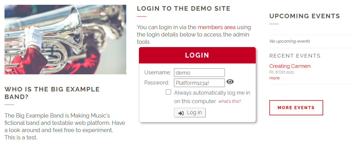354x145 pixels.
Task: Enable the always automatically log me in checkbox
Action: tap(168, 92)
